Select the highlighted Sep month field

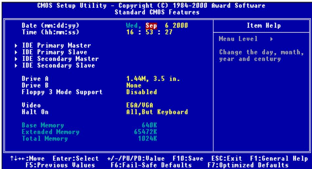(151, 26)
